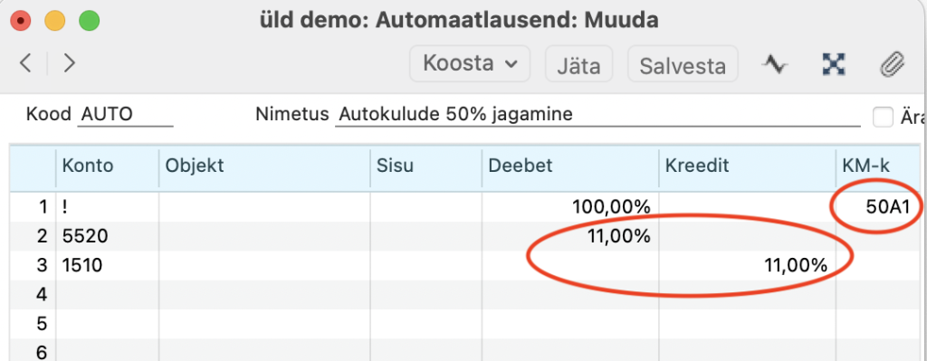The image size is (927, 361).
Task: Open the Koosta dropdown
Action: click(470, 63)
